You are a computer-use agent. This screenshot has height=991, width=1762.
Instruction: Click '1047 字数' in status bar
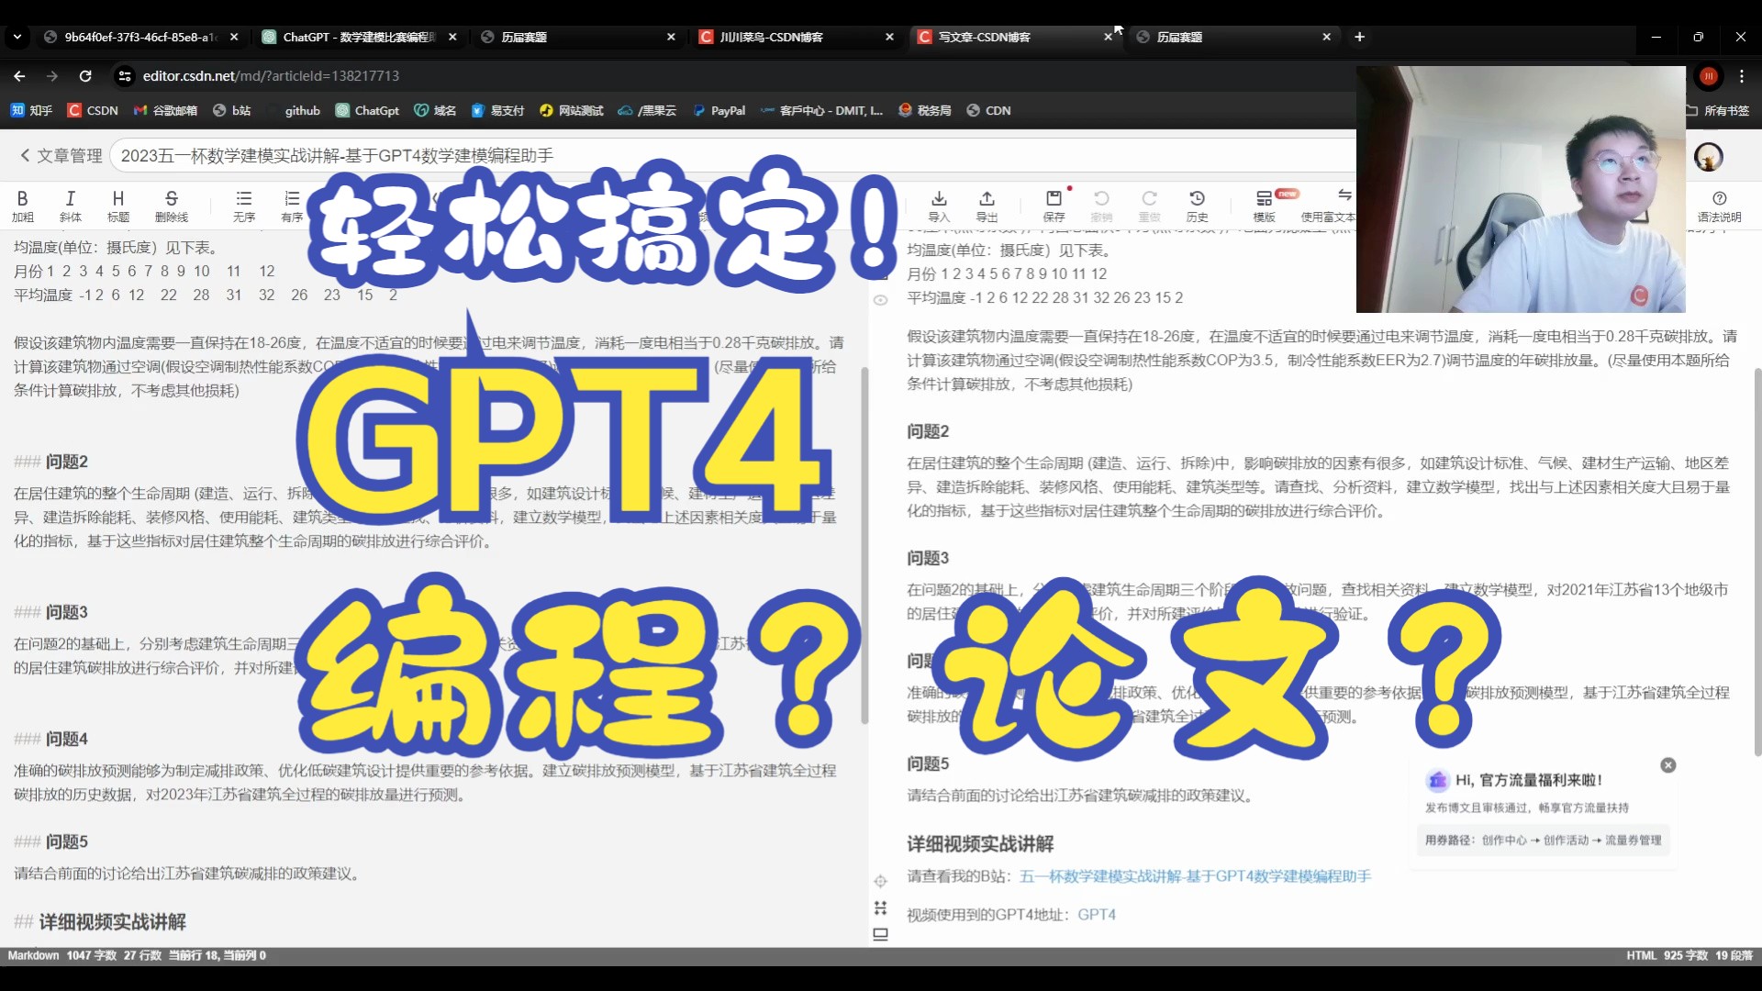(x=91, y=955)
